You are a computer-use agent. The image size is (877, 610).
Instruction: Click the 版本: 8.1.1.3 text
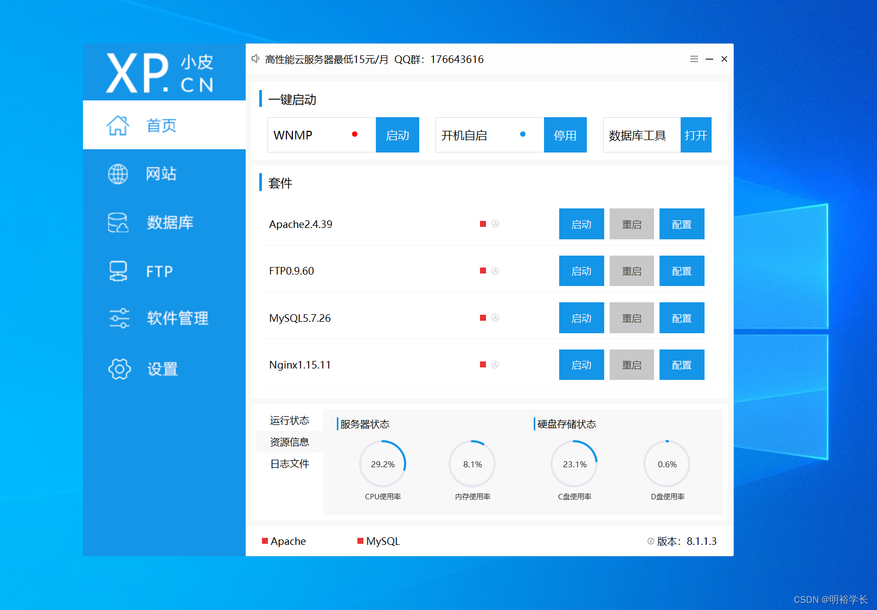pos(687,541)
